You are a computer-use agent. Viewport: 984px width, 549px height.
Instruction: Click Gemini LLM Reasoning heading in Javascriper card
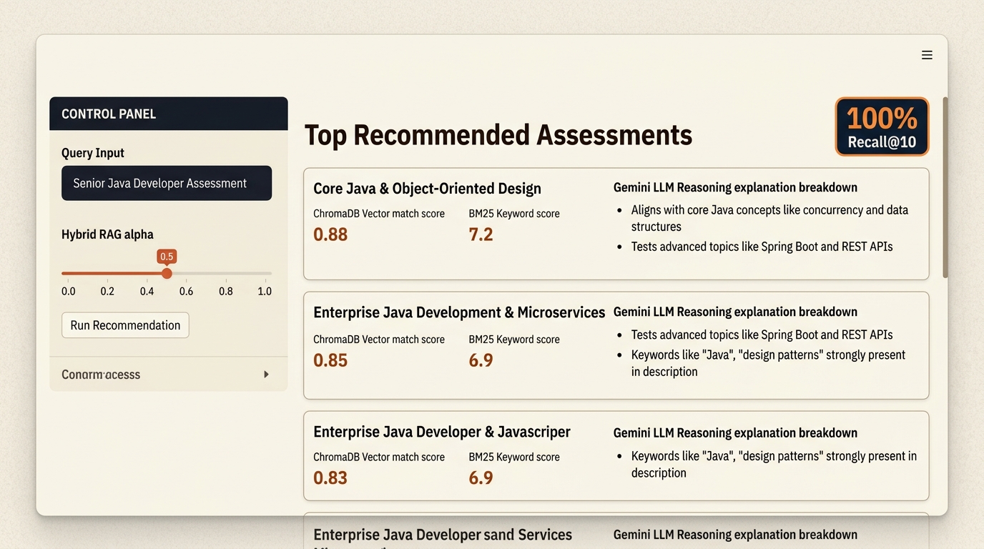(x=735, y=432)
